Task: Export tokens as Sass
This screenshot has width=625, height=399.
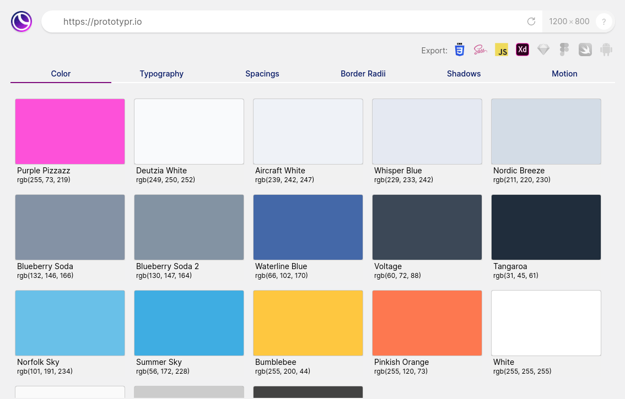Action: click(x=480, y=50)
